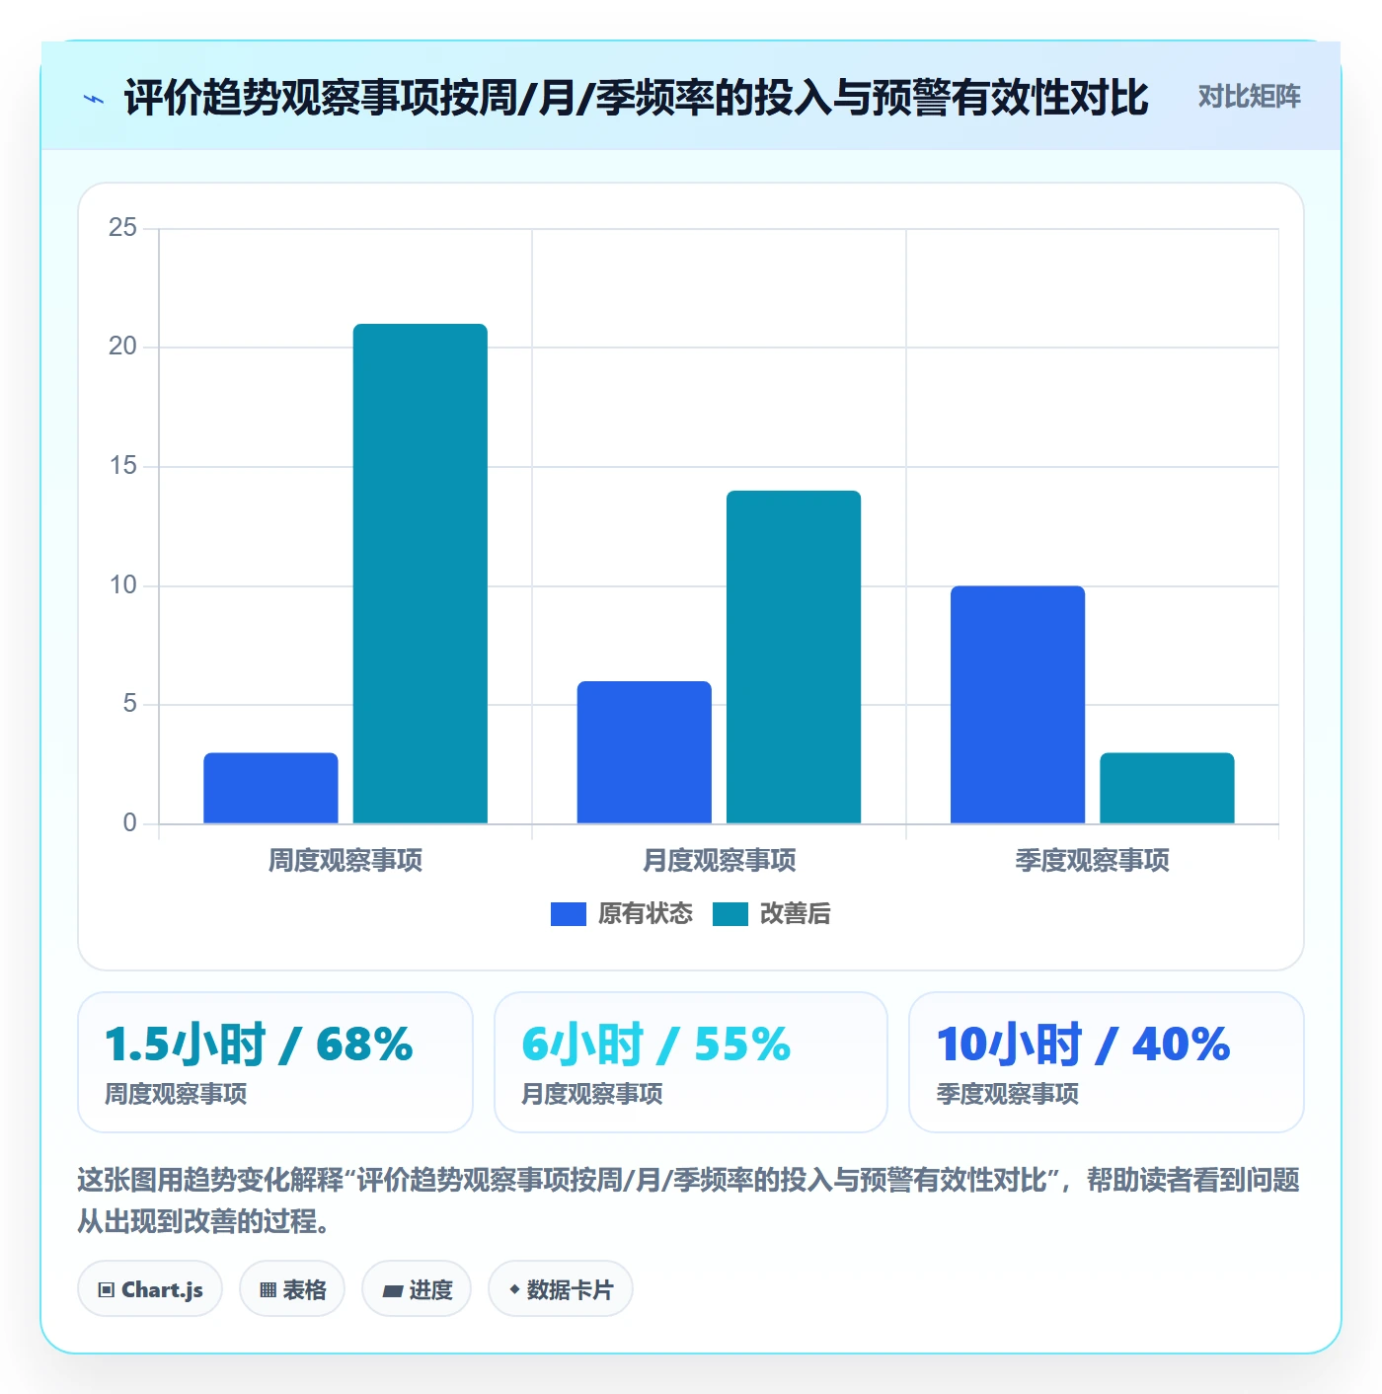Click 季度观察事项 x-axis label on chart
Viewport: 1382px width, 1394px height.
(x=1093, y=861)
